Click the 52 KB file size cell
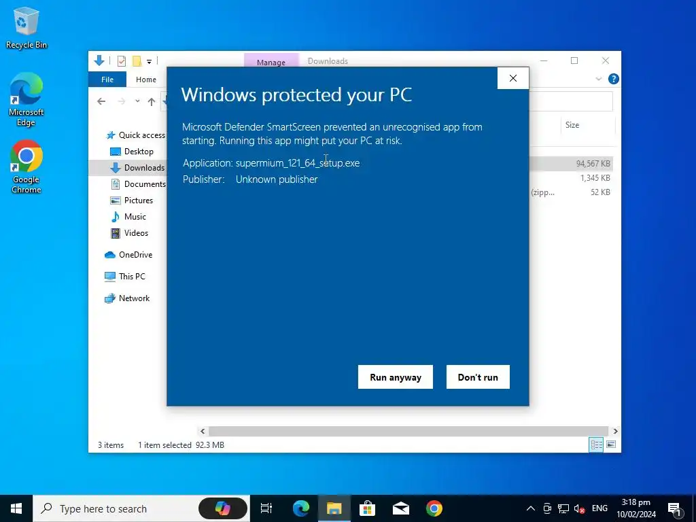The width and height of the screenshot is (696, 522). [x=600, y=192]
